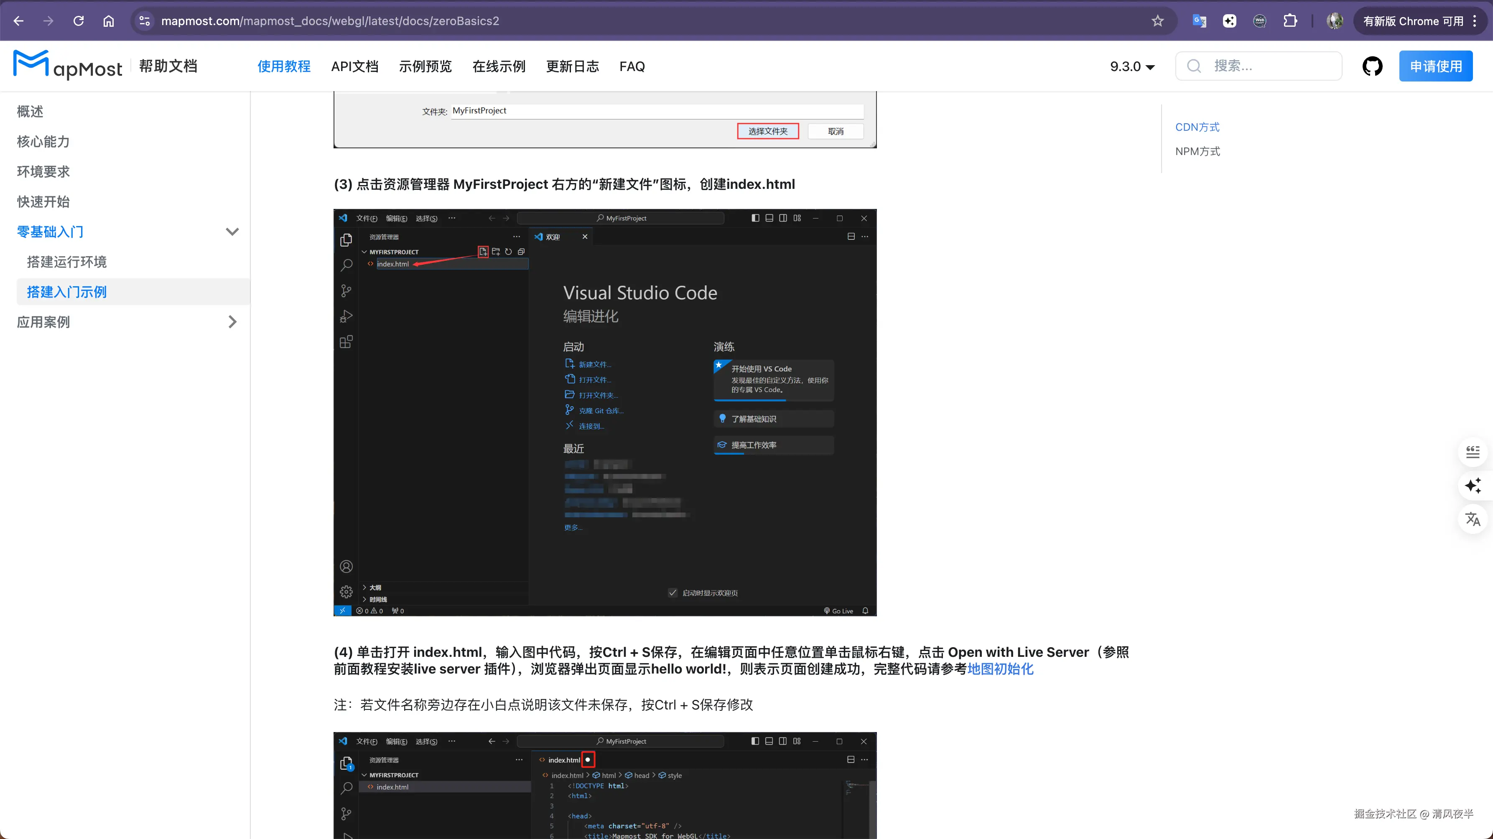
Task: Click the 申请使用 button
Action: (x=1435, y=66)
